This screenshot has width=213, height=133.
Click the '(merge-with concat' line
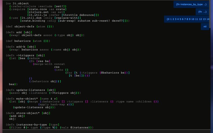click(49, 64)
